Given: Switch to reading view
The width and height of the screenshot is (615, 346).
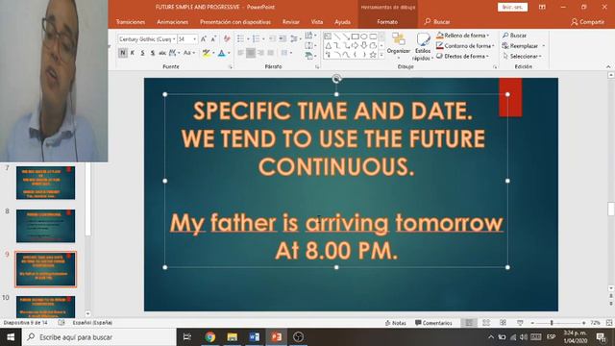Looking at the screenshot, I should pos(504,323).
